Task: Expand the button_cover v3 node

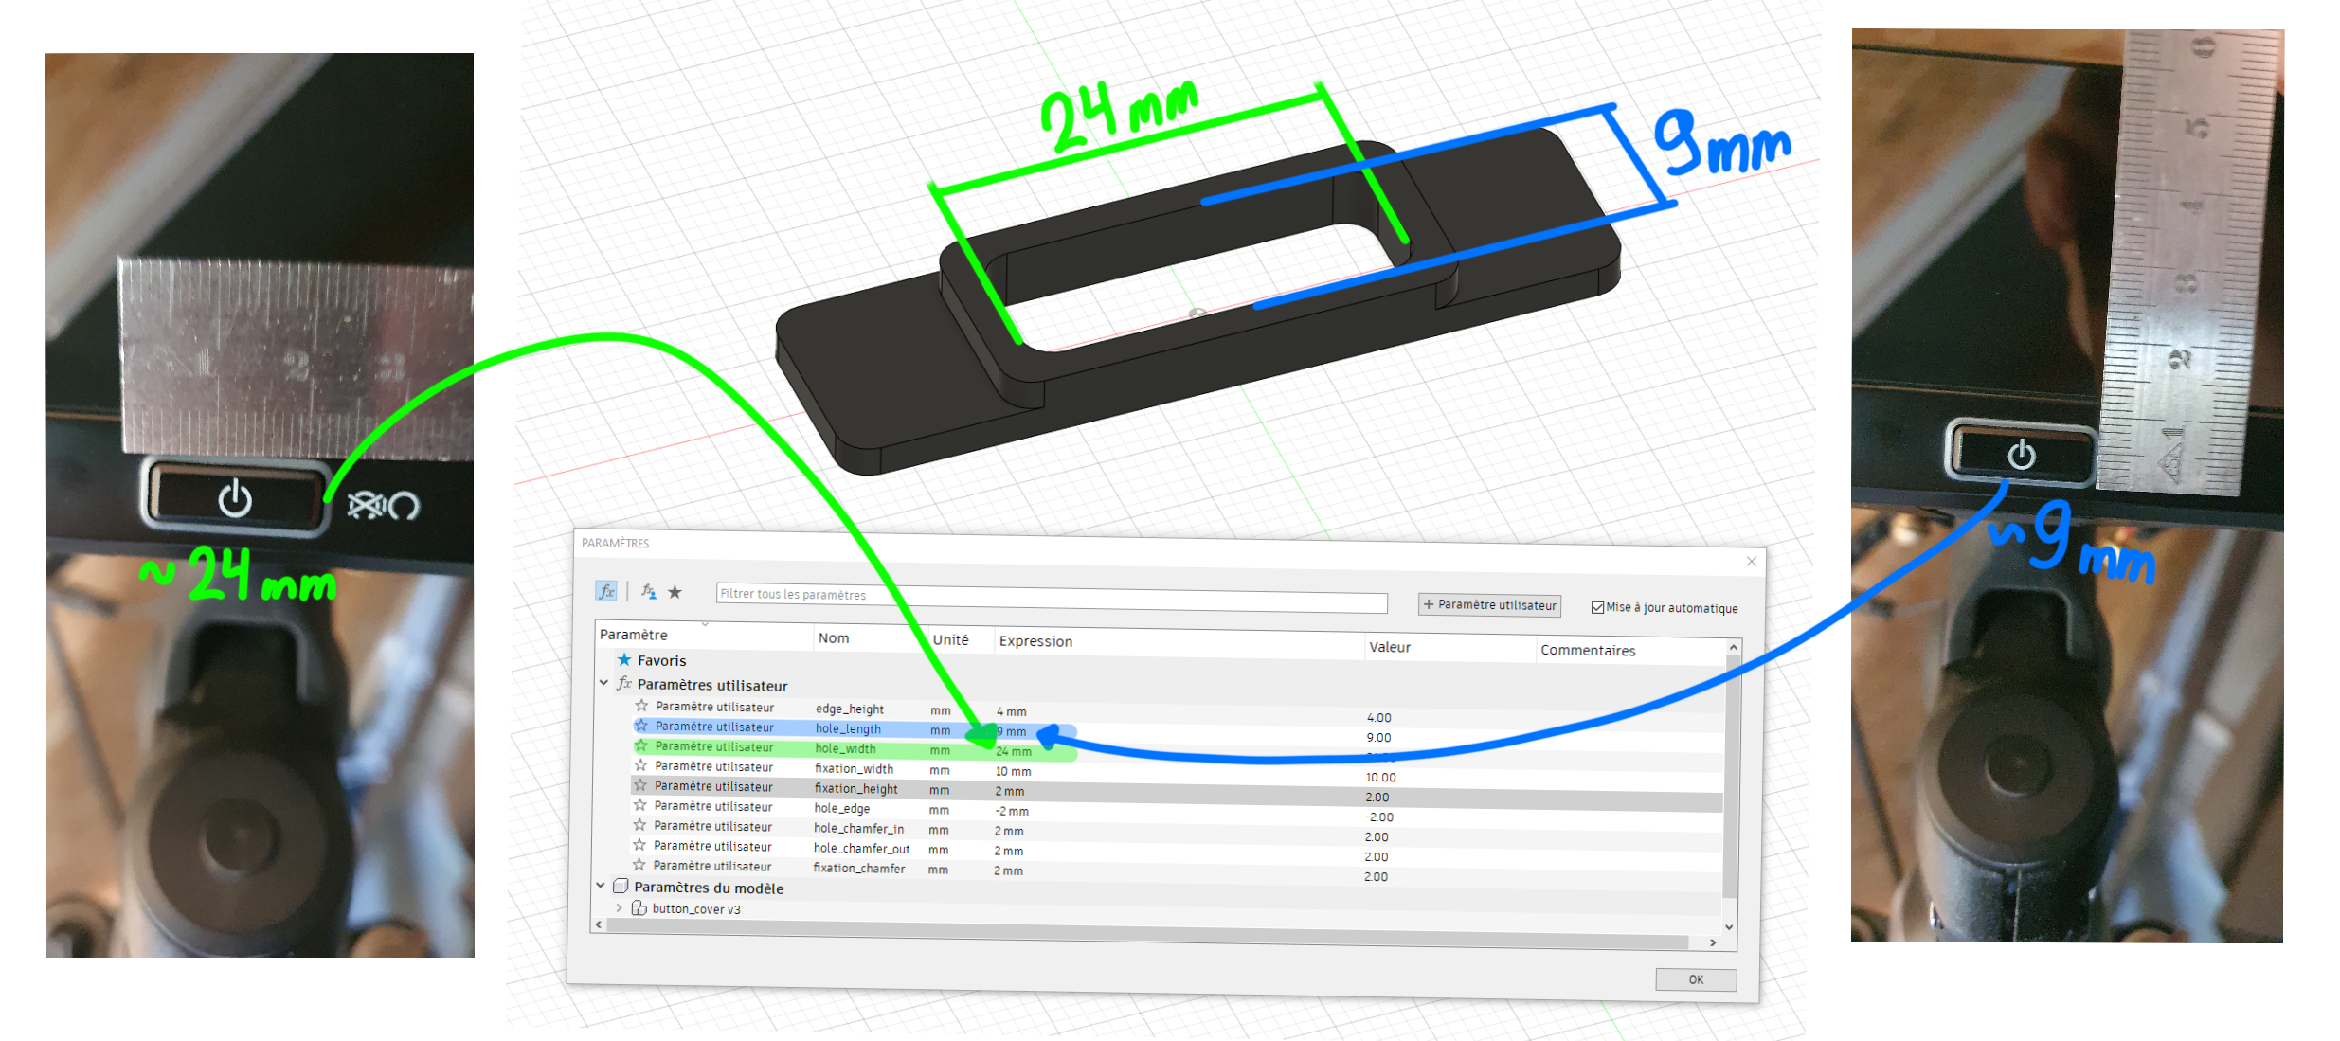Action: pos(620,907)
